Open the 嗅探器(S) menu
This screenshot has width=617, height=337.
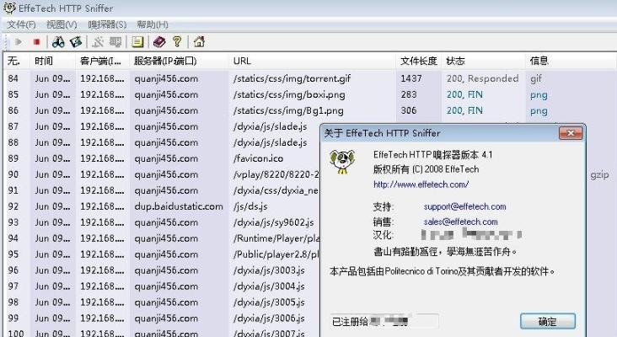click(106, 24)
